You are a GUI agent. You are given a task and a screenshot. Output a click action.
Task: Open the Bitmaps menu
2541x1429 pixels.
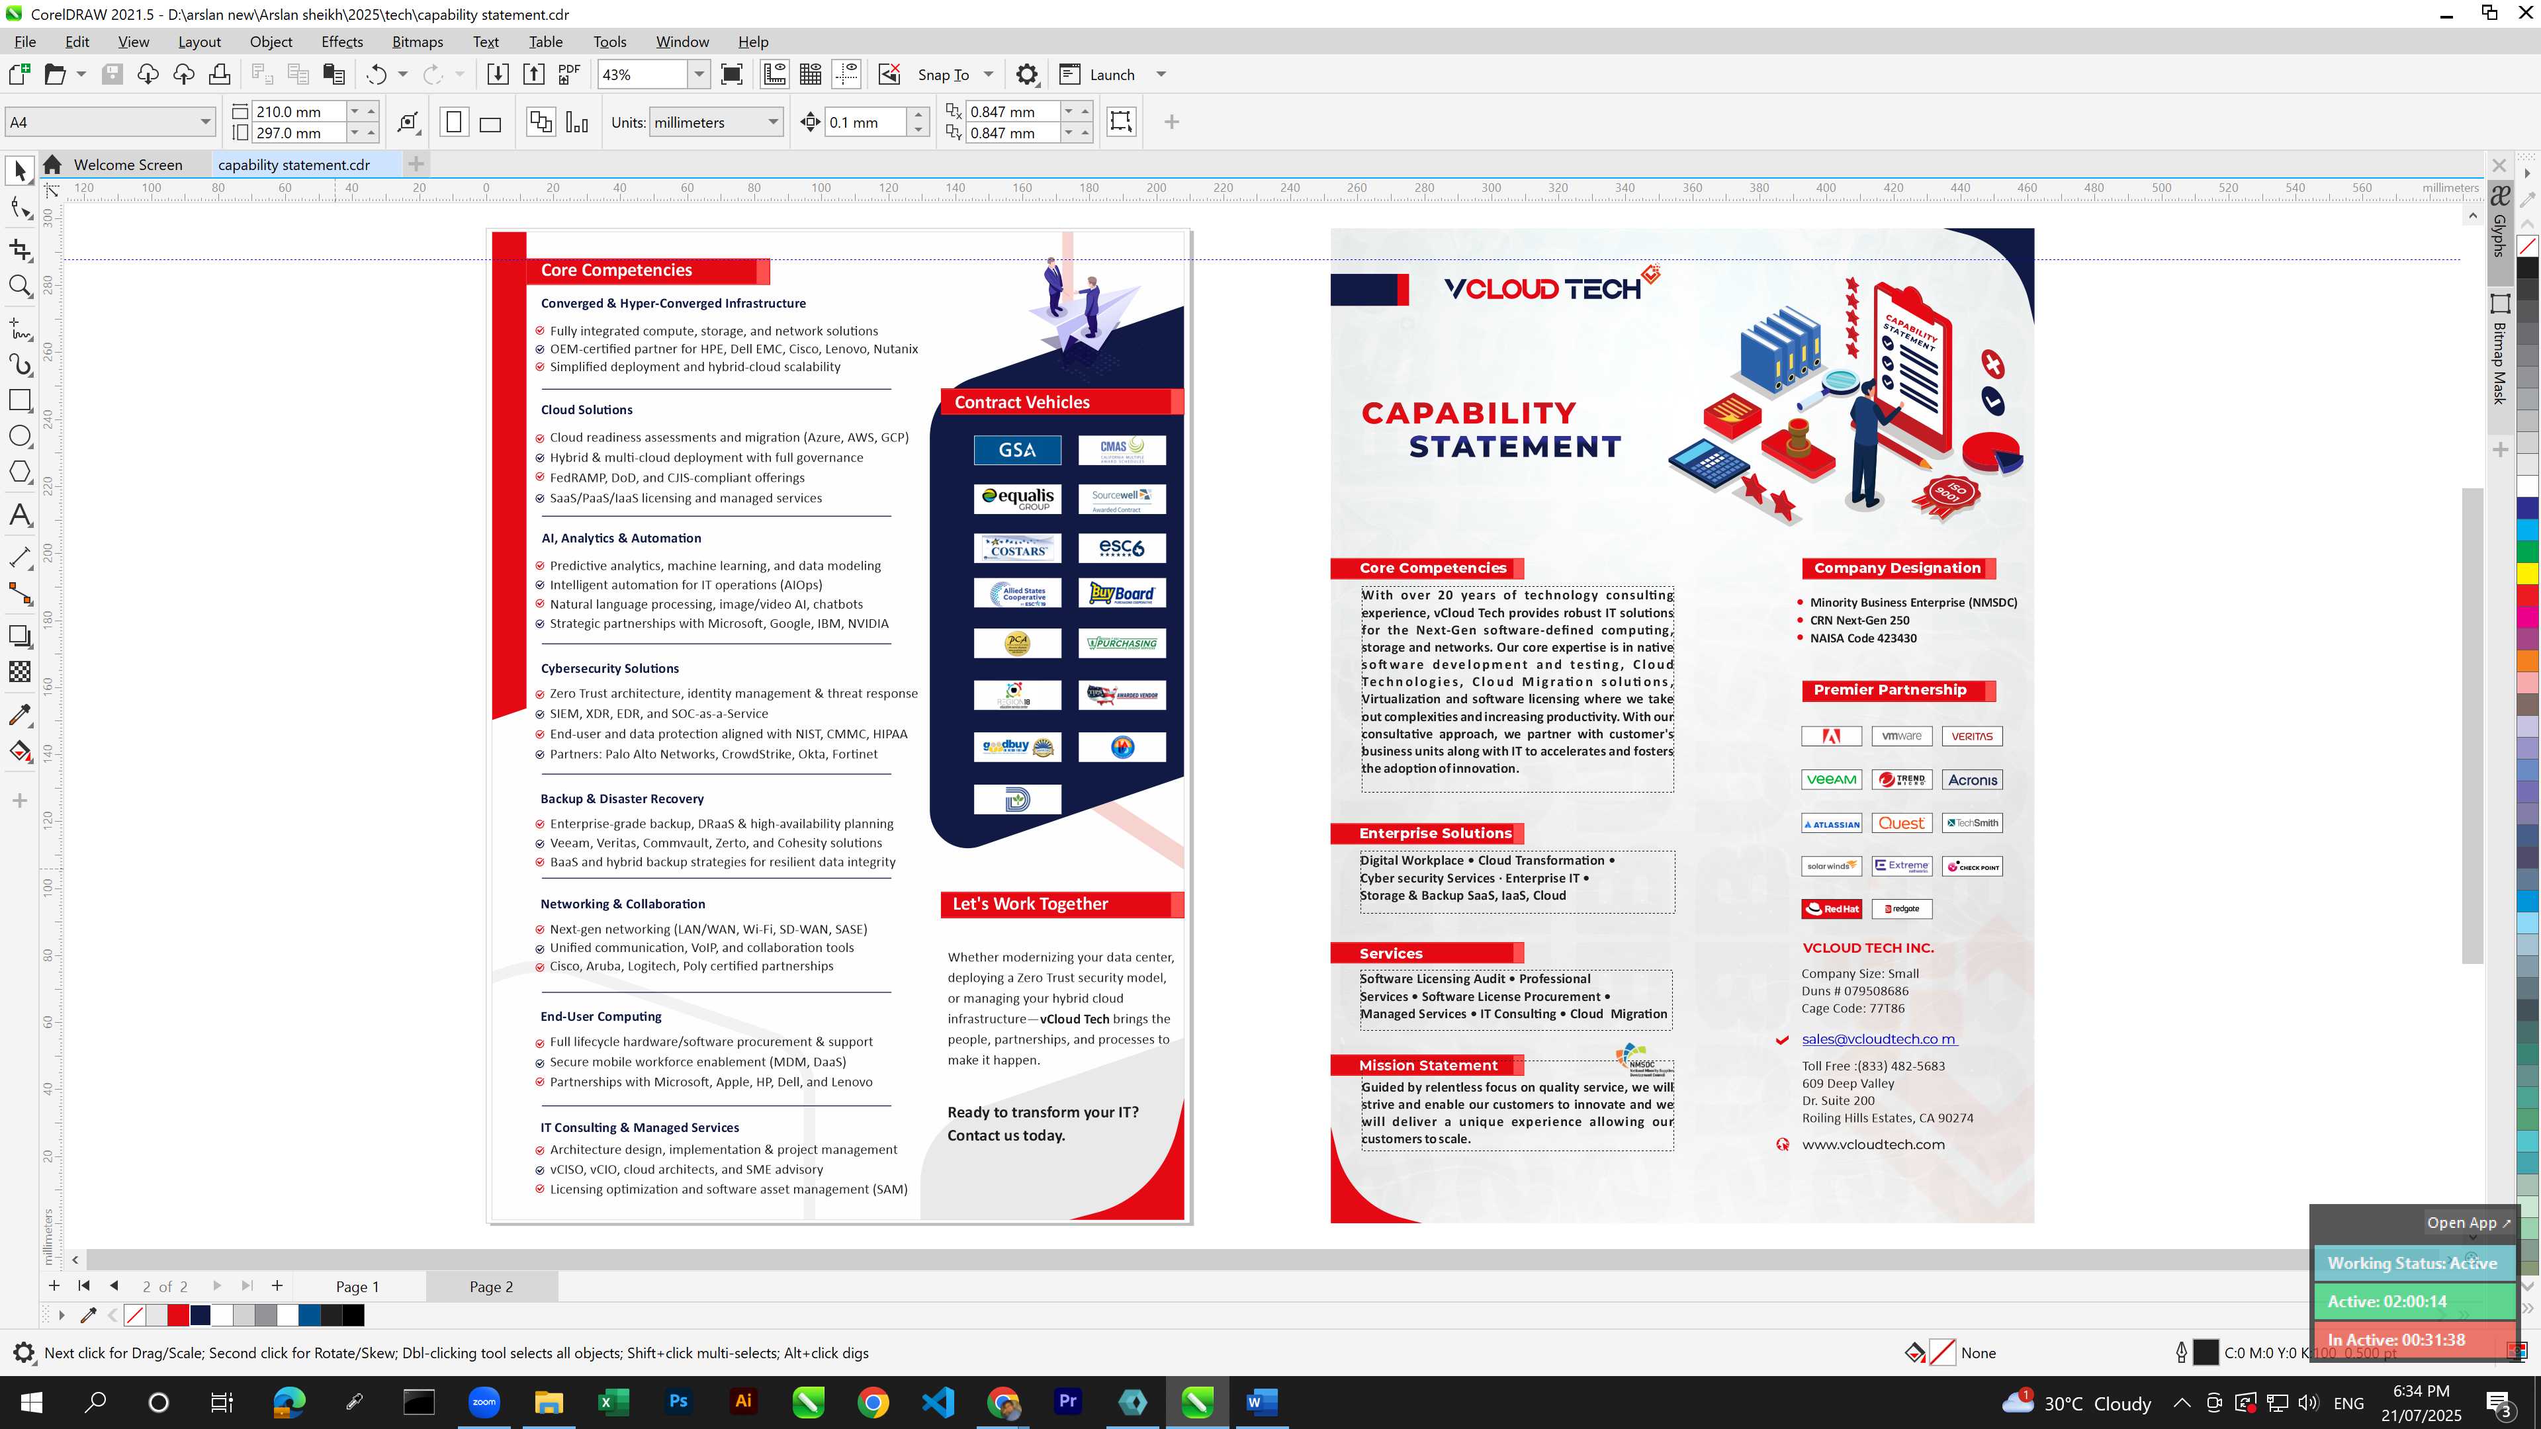pos(418,42)
